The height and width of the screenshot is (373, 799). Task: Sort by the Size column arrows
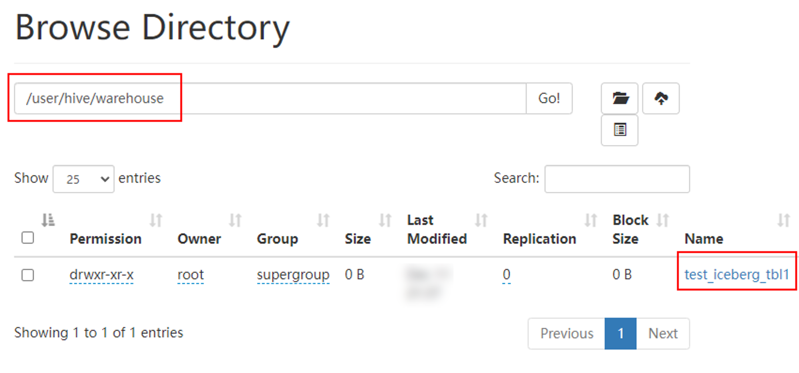(385, 220)
